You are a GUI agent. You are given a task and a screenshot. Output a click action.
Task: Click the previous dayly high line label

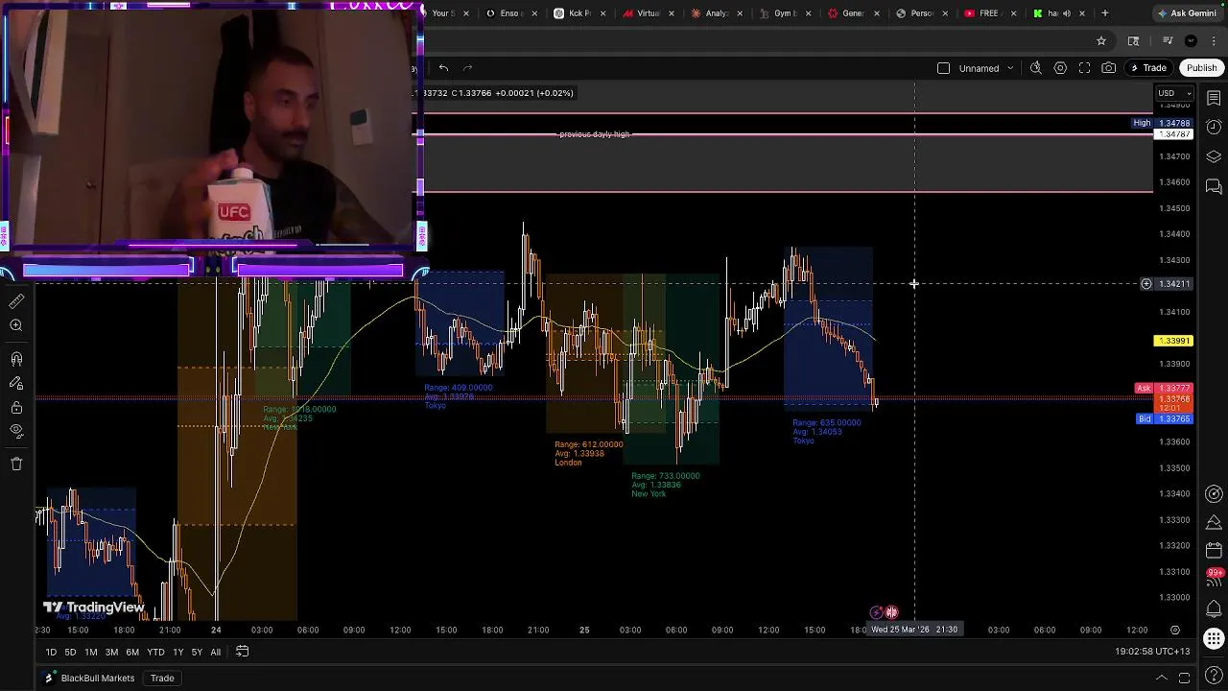pyautogui.click(x=595, y=134)
